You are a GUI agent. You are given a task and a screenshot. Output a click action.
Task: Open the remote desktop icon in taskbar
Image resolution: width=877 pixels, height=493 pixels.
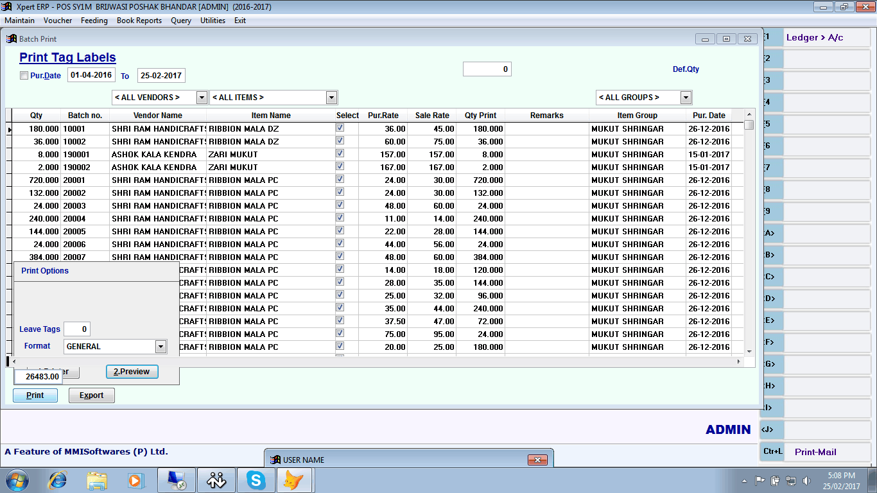(177, 480)
